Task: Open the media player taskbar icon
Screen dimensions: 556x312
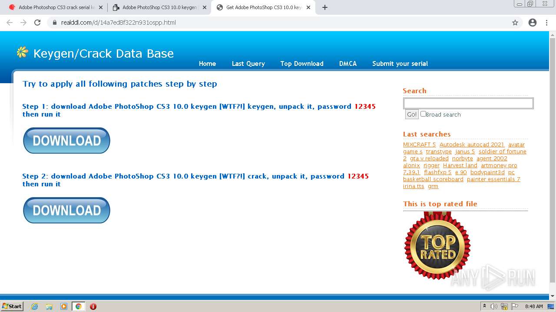Action: (x=64, y=306)
